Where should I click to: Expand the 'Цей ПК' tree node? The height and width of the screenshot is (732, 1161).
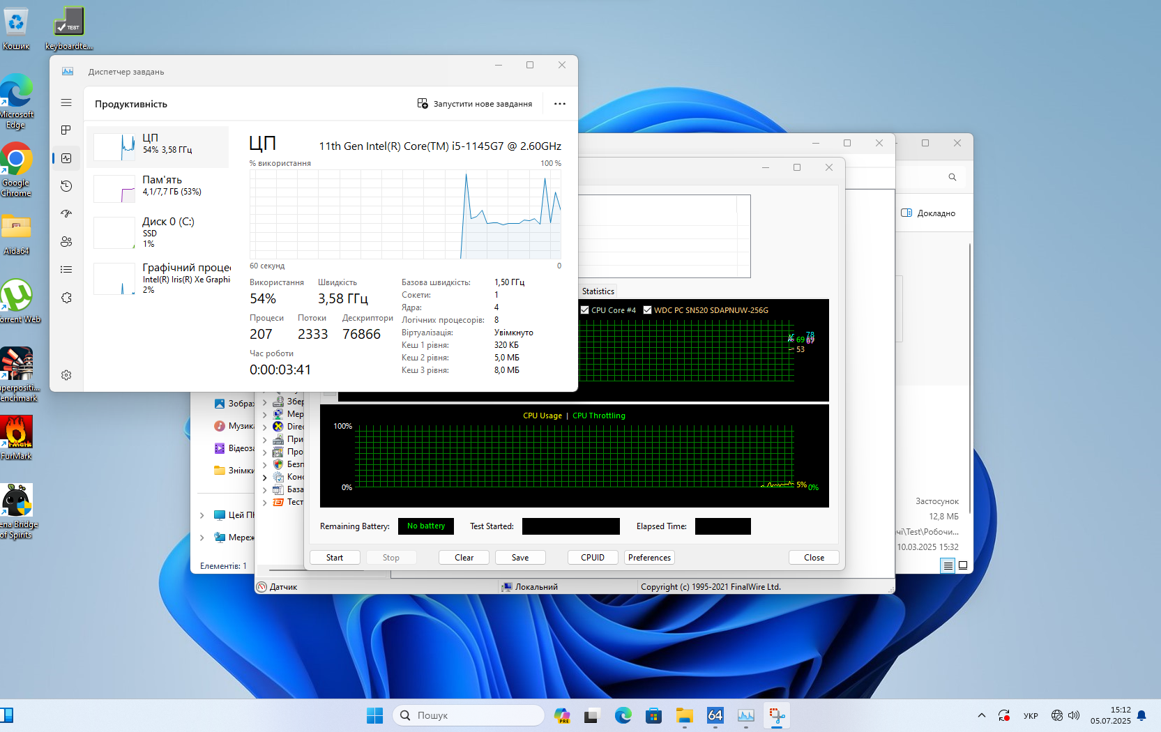coord(202,515)
